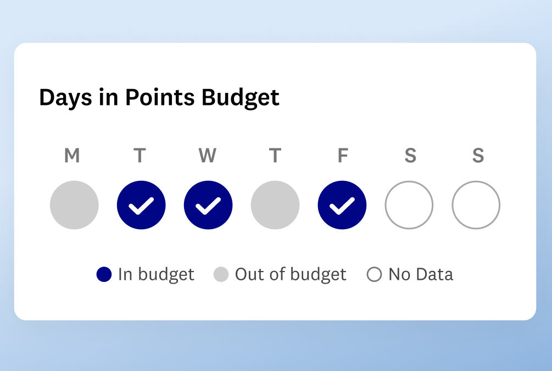The image size is (552, 371).
Task: Click the "Days in Points Budget" heading
Action: click(x=159, y=97)
